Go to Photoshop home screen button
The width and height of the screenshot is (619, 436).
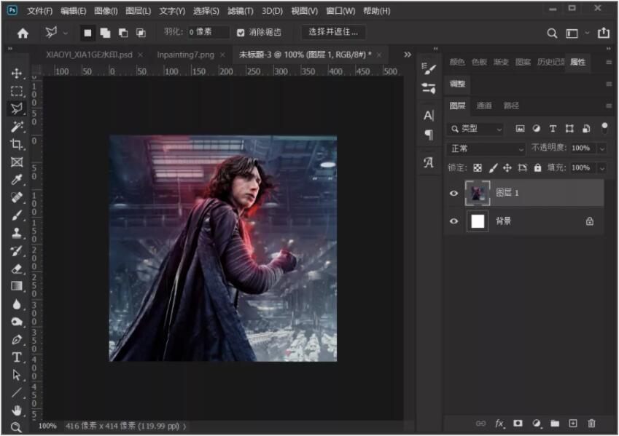point(23,33)
